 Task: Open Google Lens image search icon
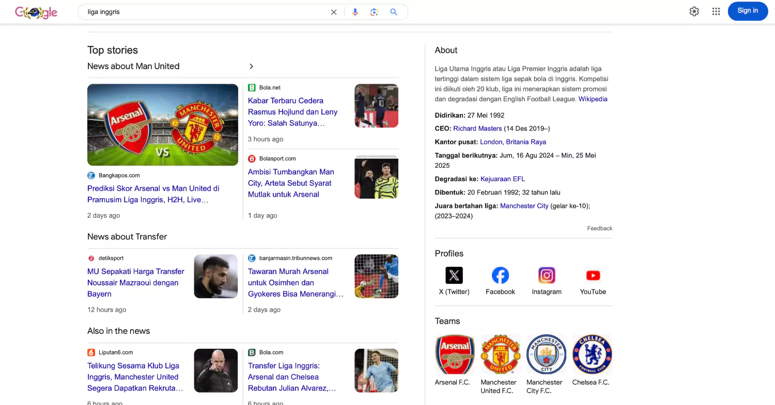pos(375,12)
